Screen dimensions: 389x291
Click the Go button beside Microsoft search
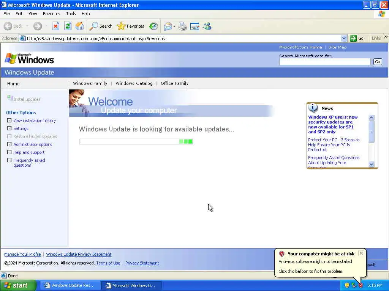(377, 62)
